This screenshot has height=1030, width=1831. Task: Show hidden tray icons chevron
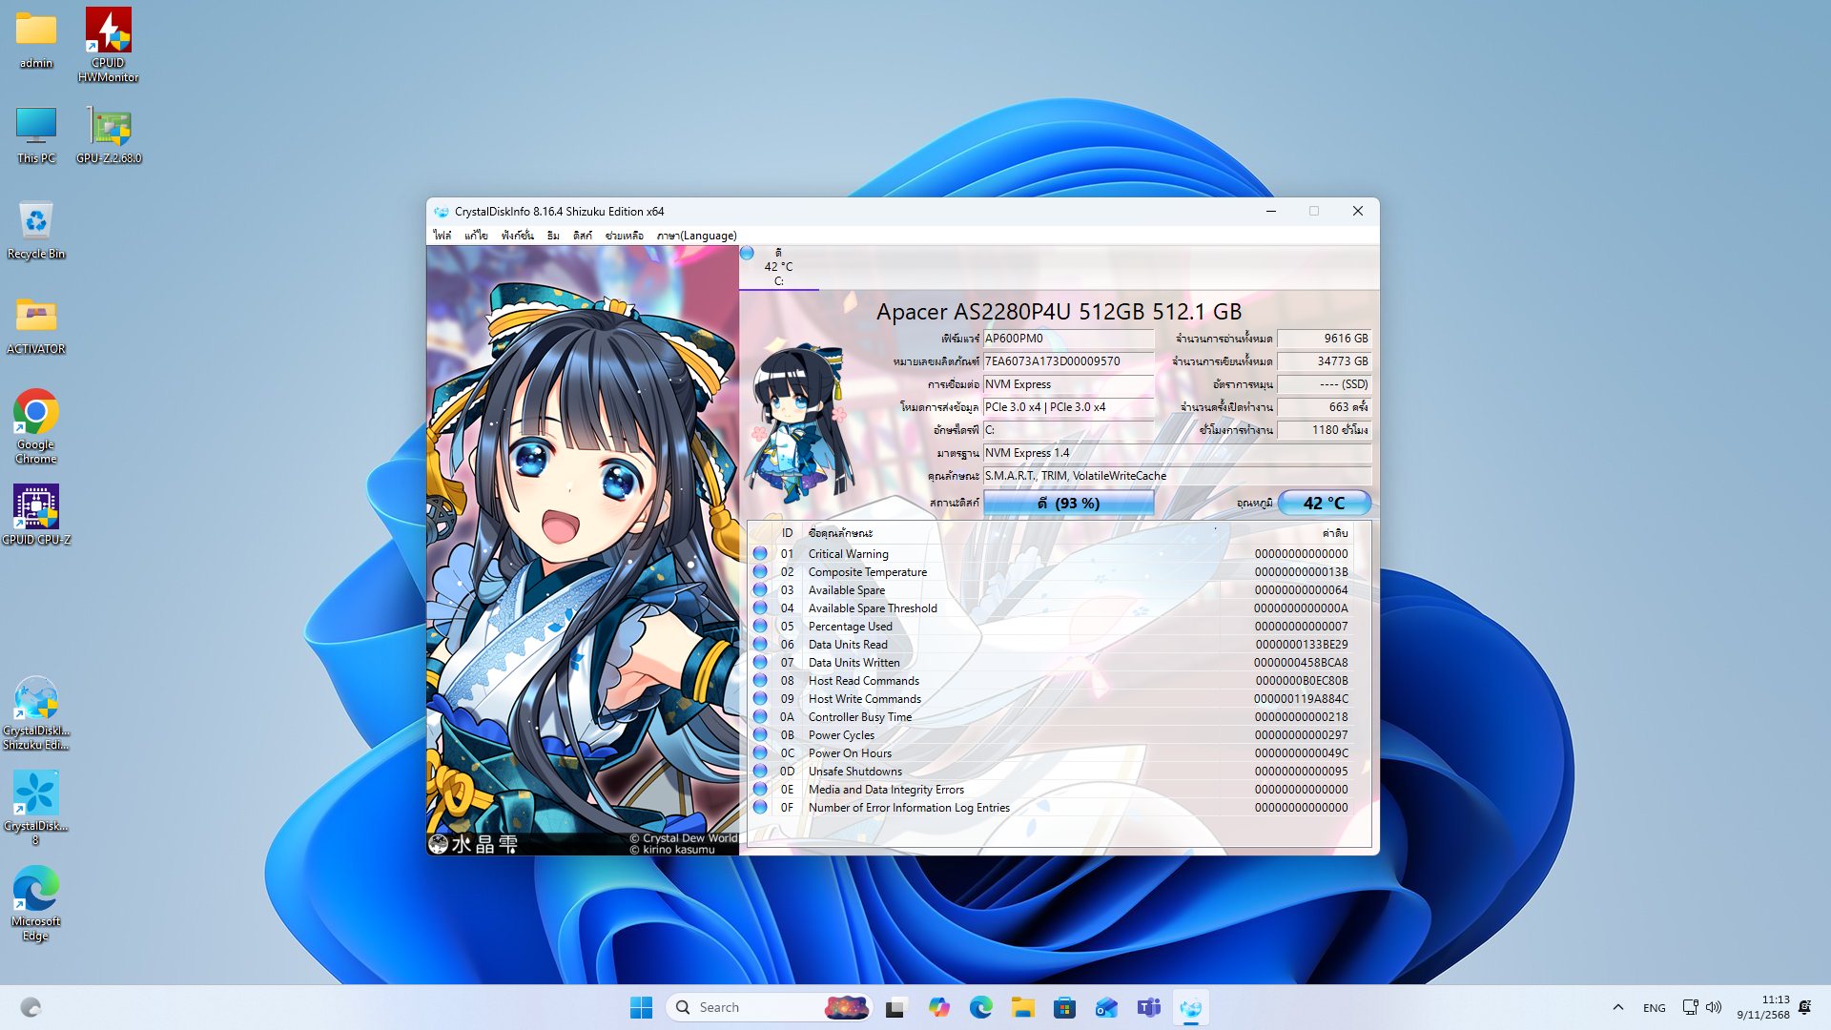pyautogui.click(x=1617, y=1008)
